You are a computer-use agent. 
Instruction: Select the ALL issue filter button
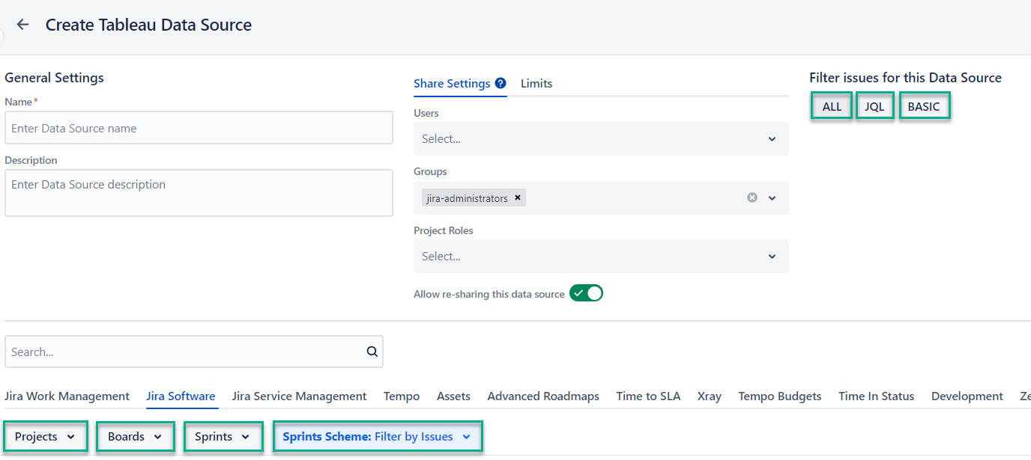[x=832, y=107]
